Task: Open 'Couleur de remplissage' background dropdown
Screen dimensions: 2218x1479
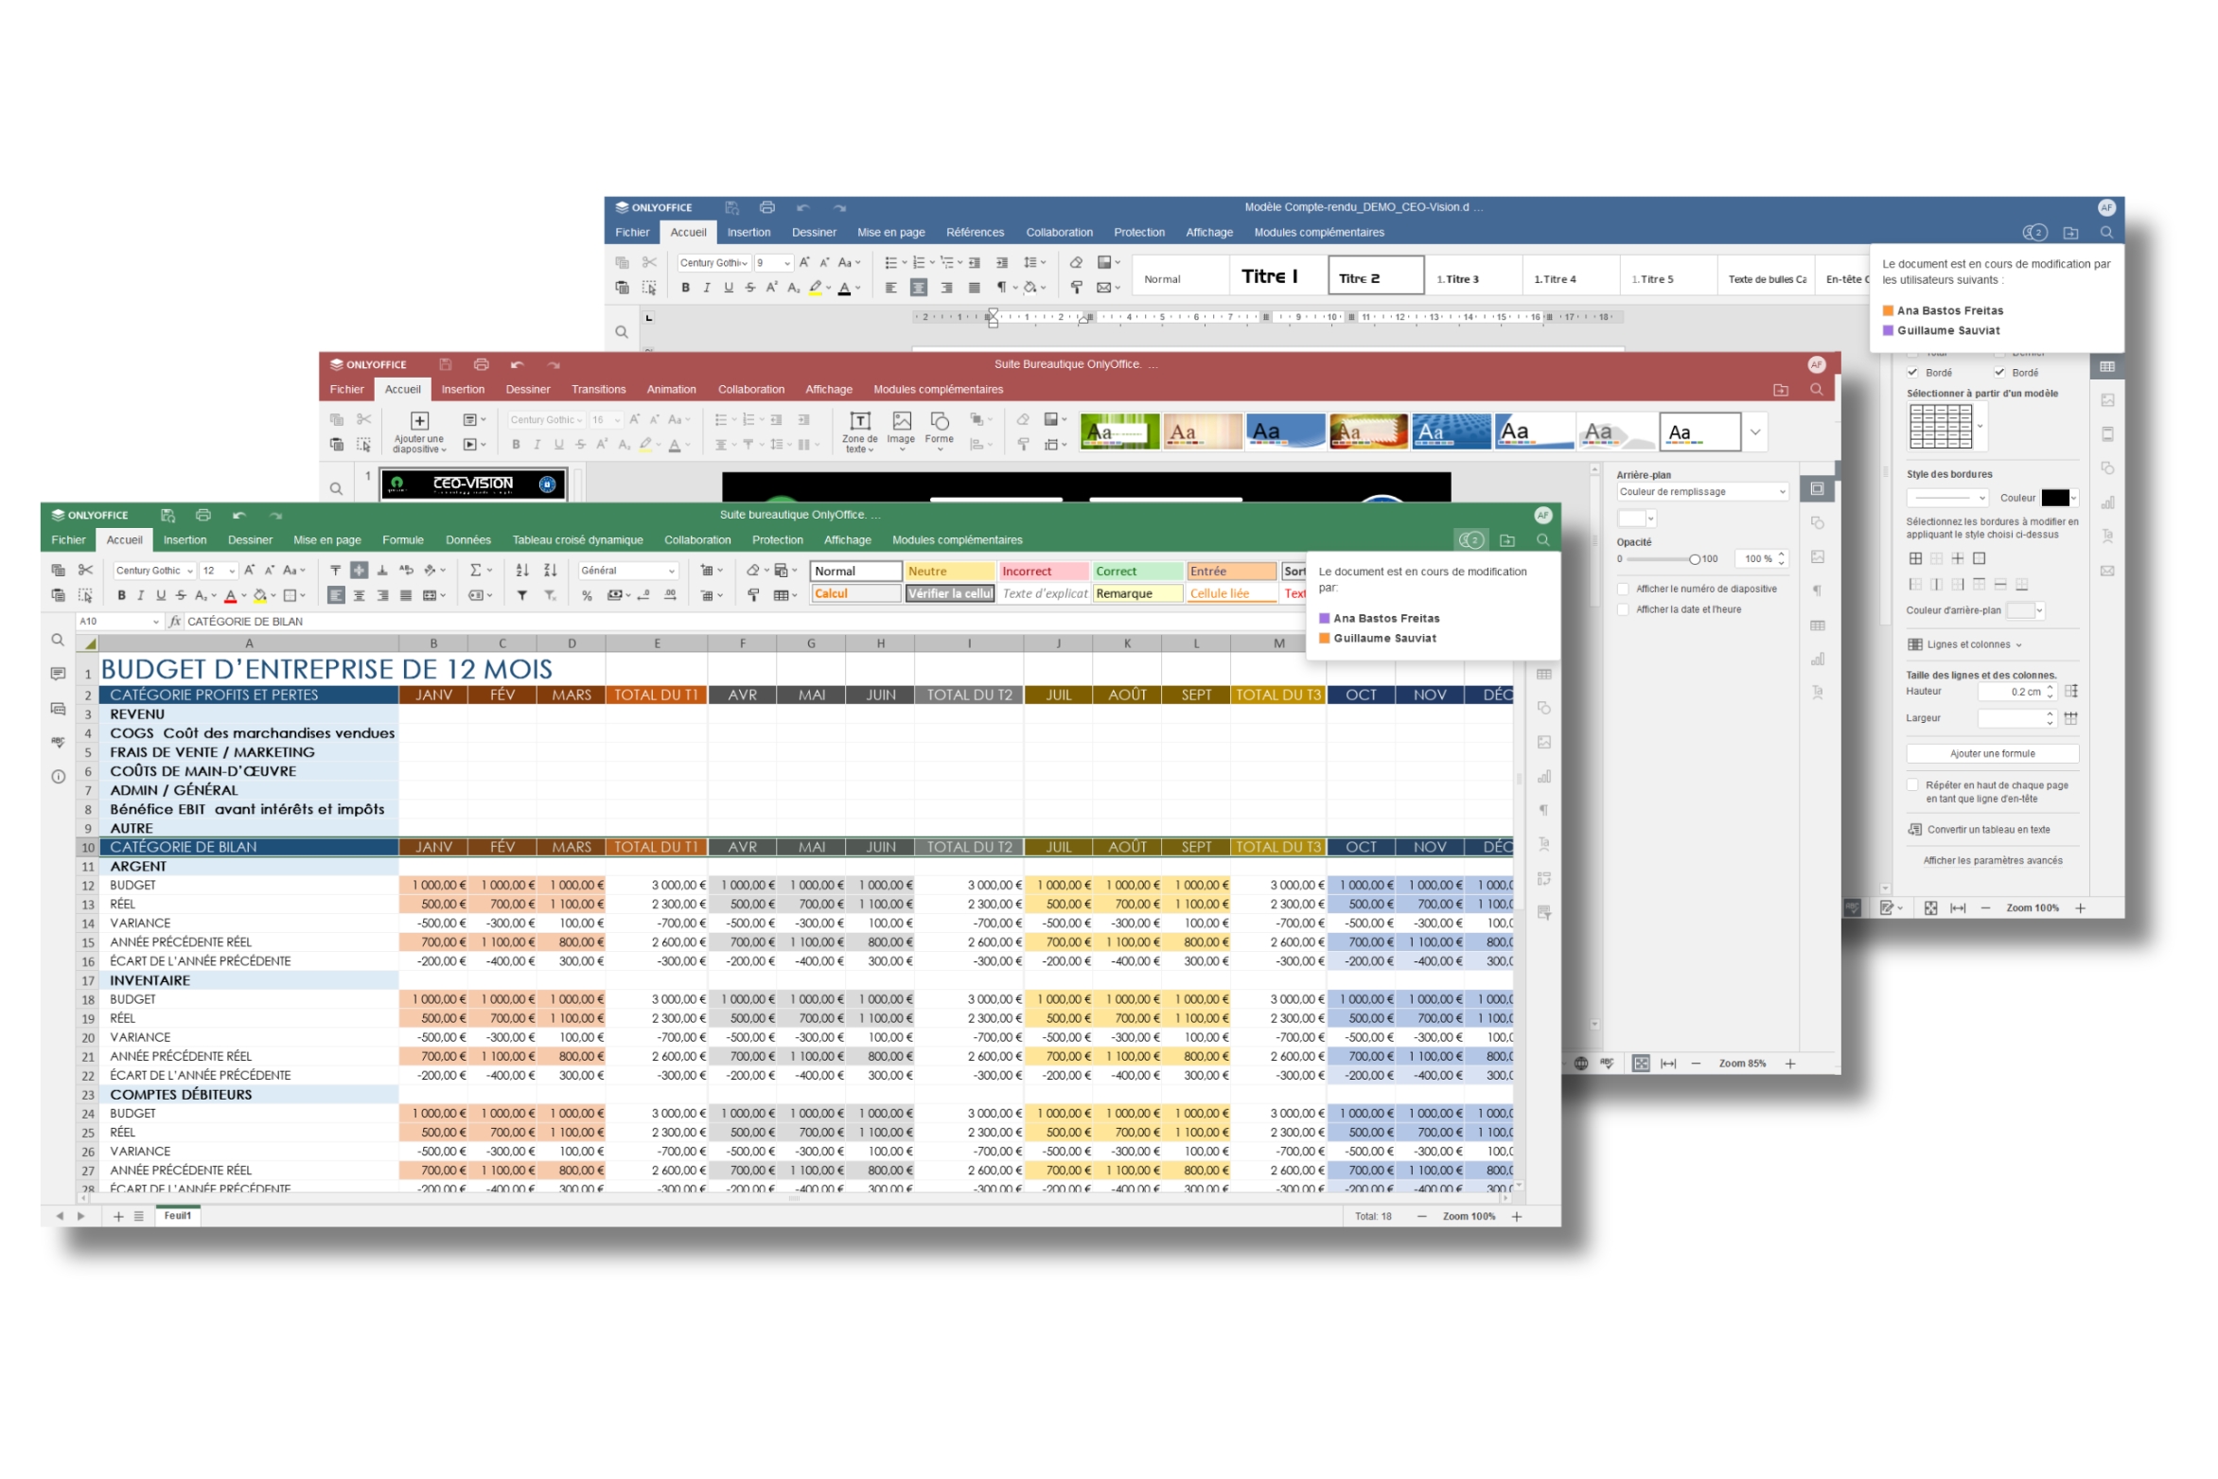Action: [1701, 492]
